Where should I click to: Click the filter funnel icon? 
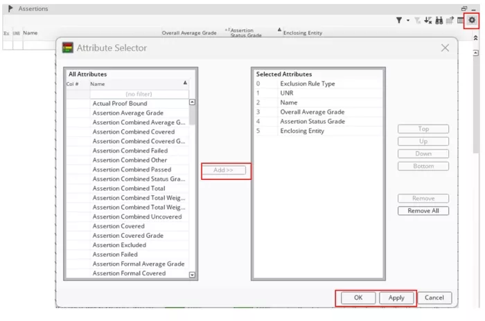click(399, 21)
